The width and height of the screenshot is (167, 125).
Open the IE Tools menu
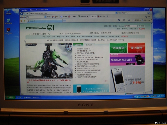coord(145,20)
